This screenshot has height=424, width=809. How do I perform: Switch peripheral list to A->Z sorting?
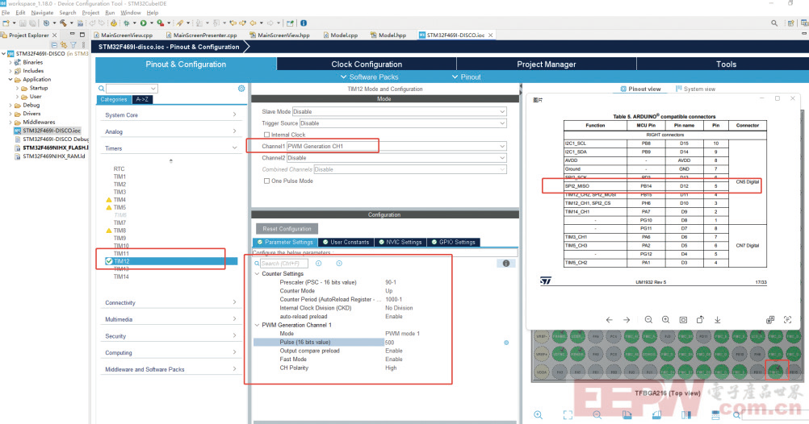(x=142, y=99)
